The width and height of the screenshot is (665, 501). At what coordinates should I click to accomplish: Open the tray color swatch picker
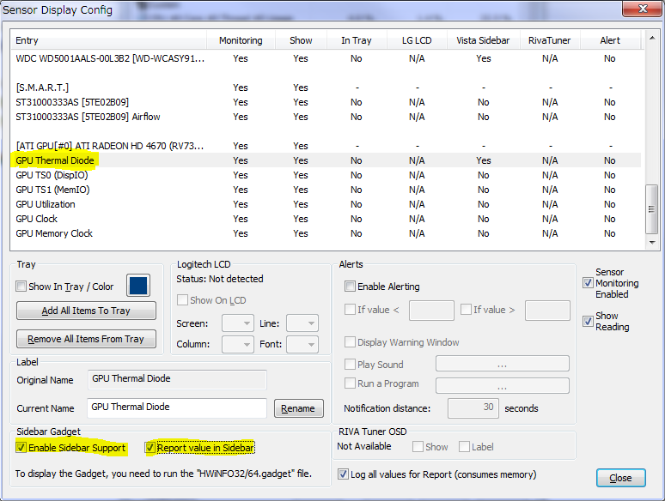pos(138,286)
